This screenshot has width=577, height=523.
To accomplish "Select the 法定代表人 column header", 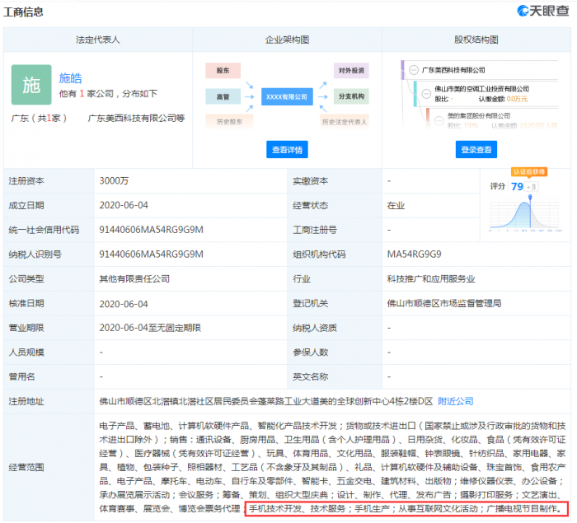I will (98, 40).
